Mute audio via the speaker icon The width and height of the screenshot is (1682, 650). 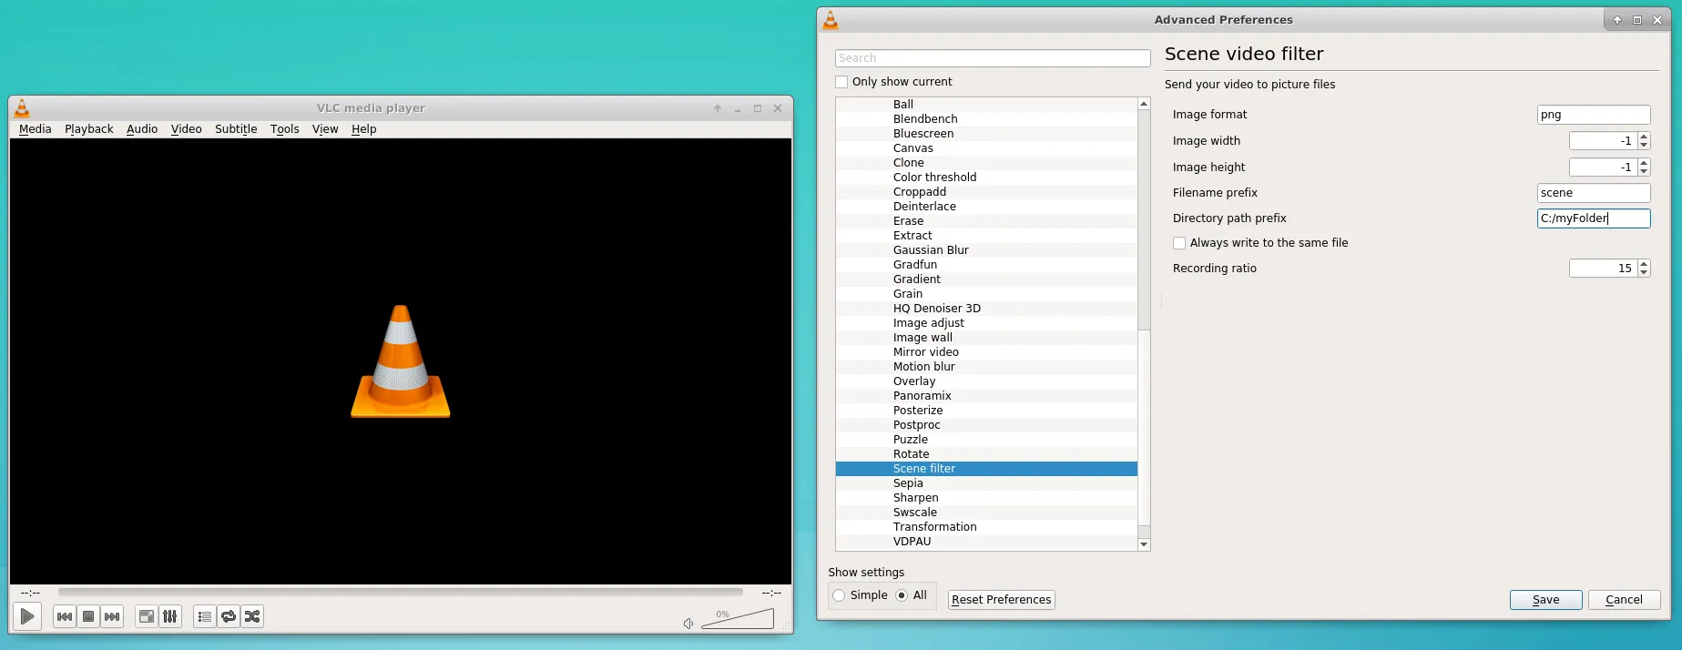(688, 624)
